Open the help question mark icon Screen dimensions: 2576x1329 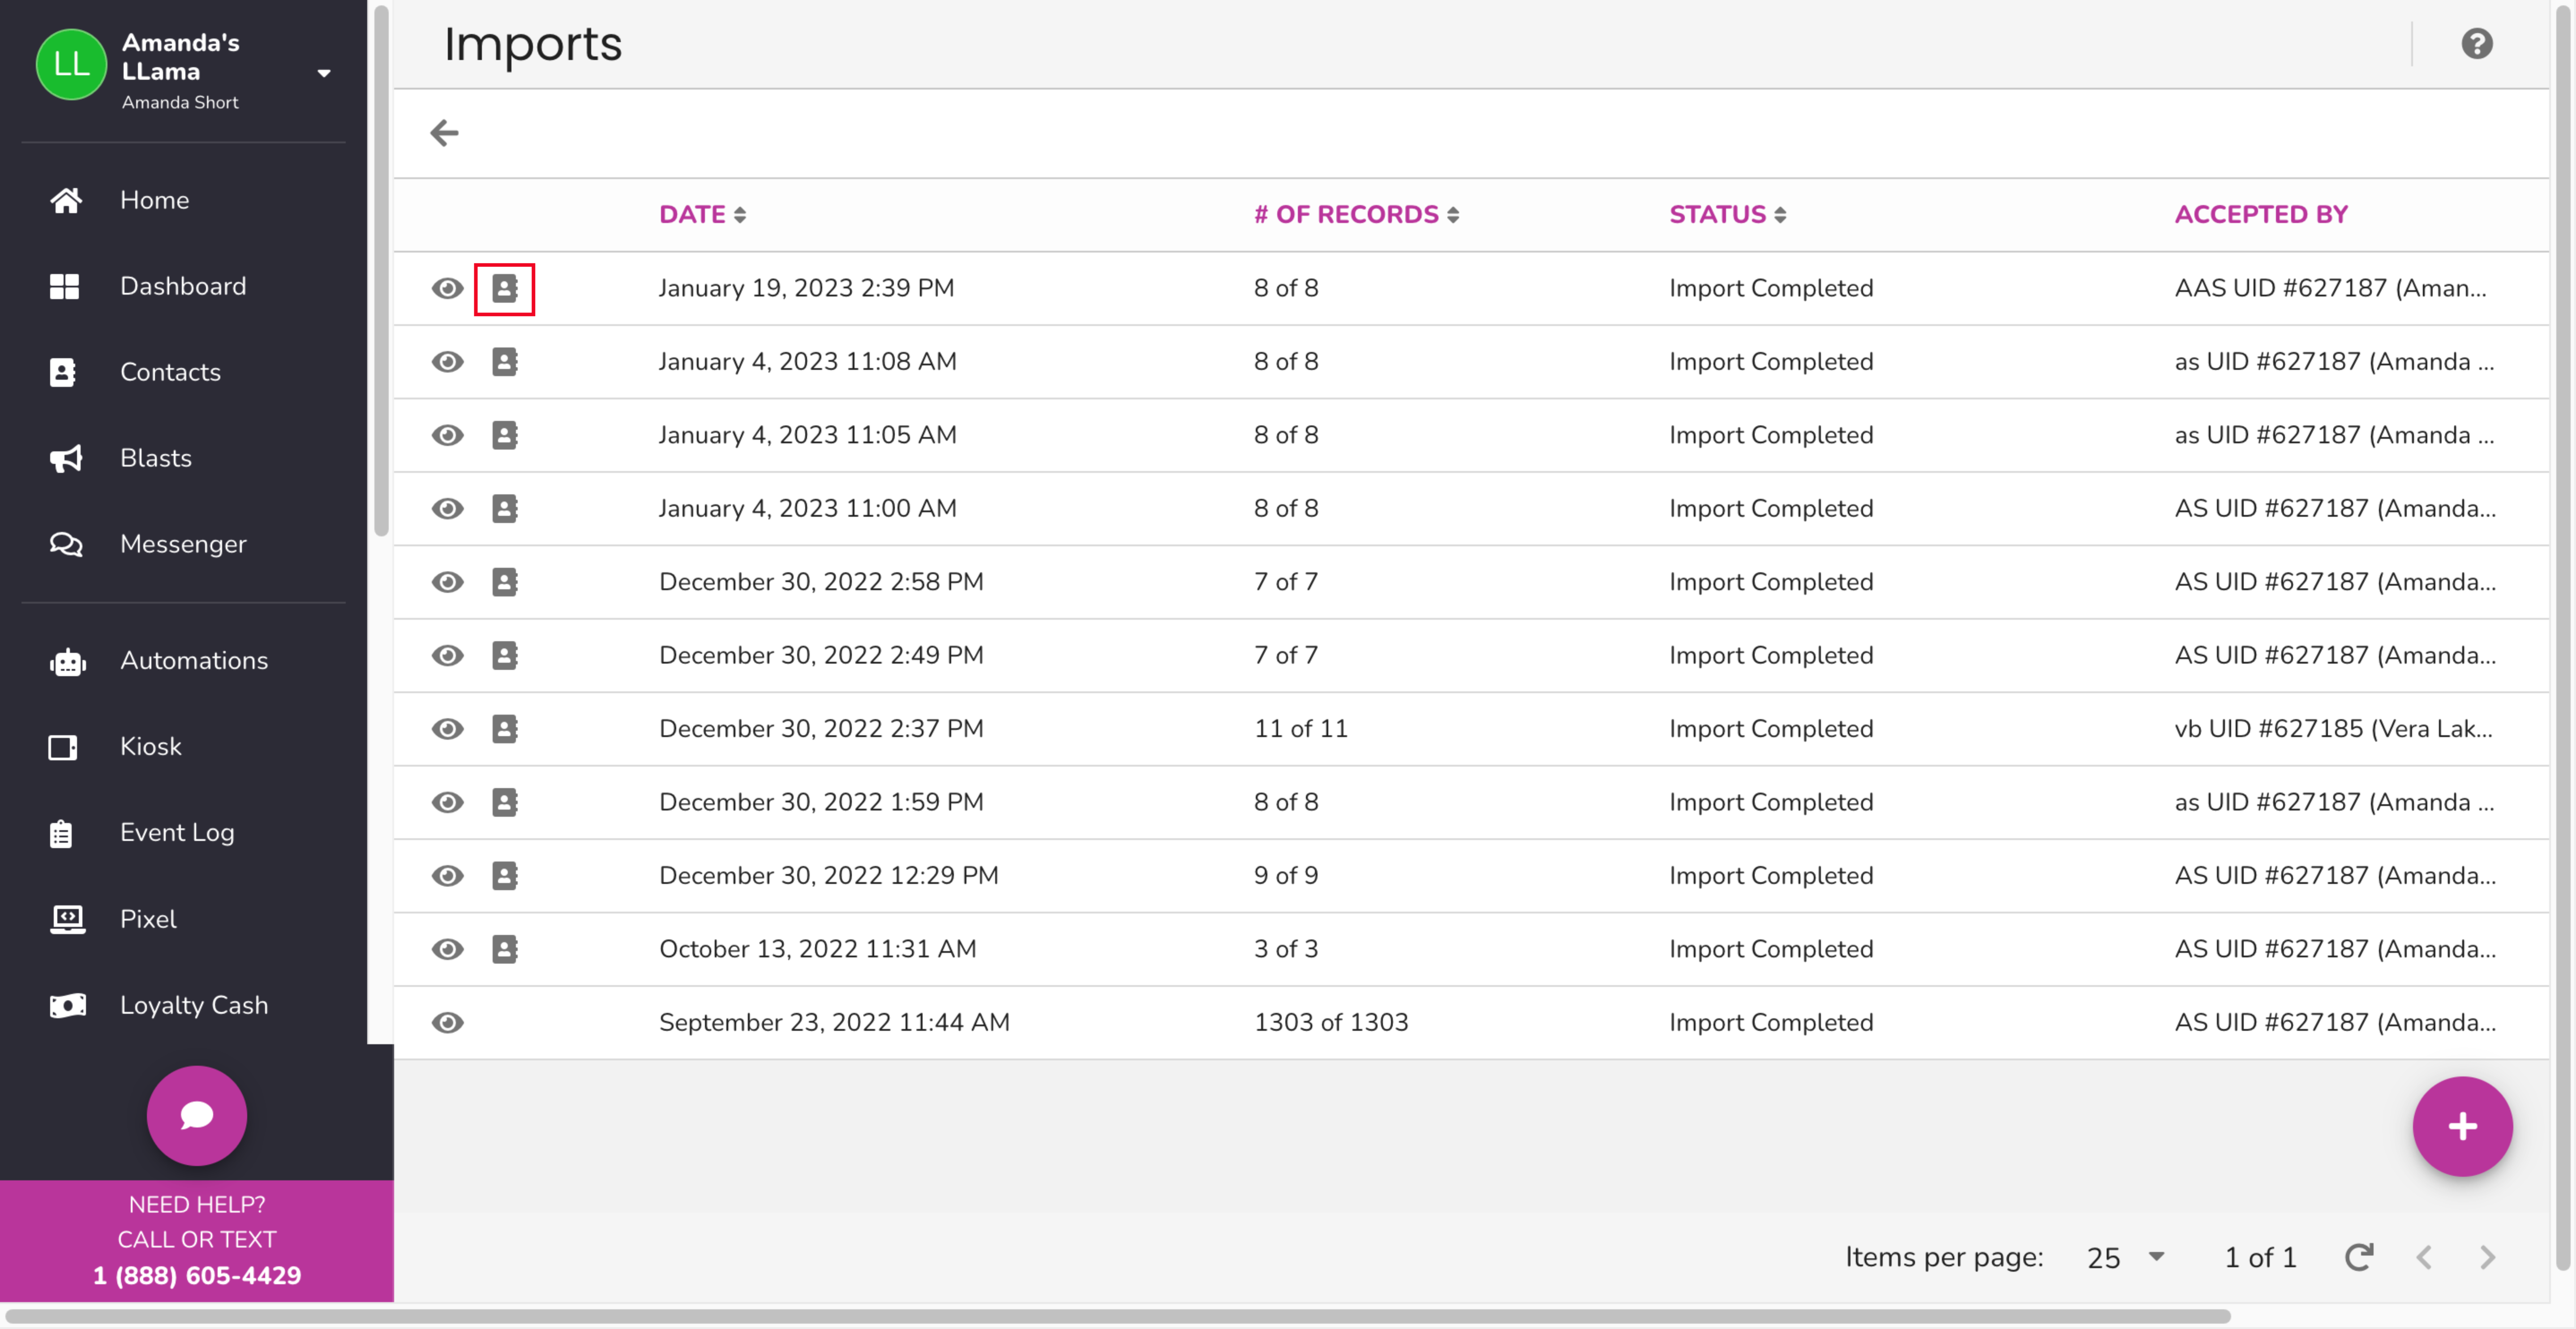[2476, 44]
